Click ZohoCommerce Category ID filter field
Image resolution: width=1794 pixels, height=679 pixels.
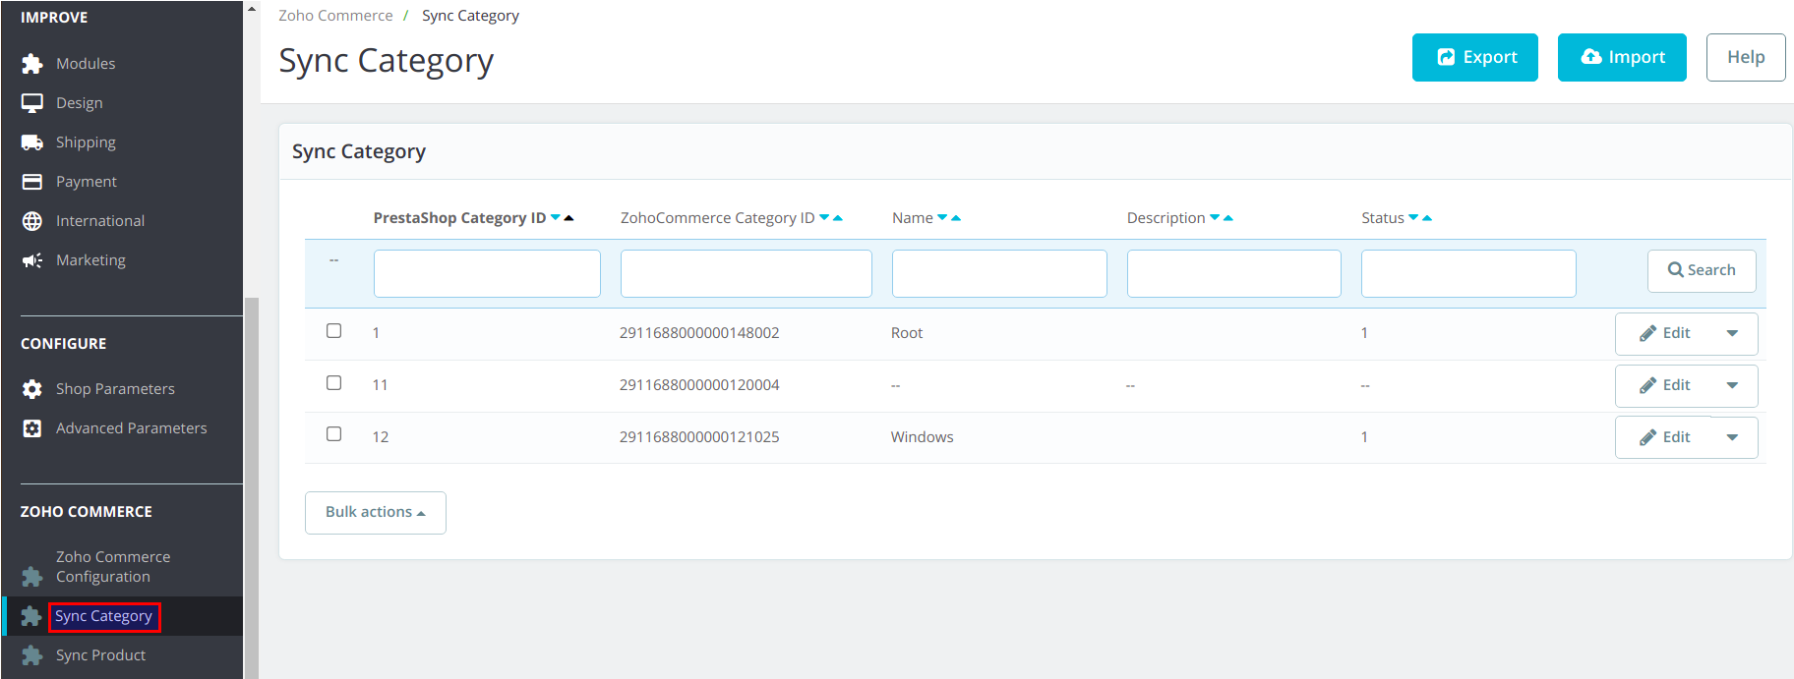click(747, 273)
